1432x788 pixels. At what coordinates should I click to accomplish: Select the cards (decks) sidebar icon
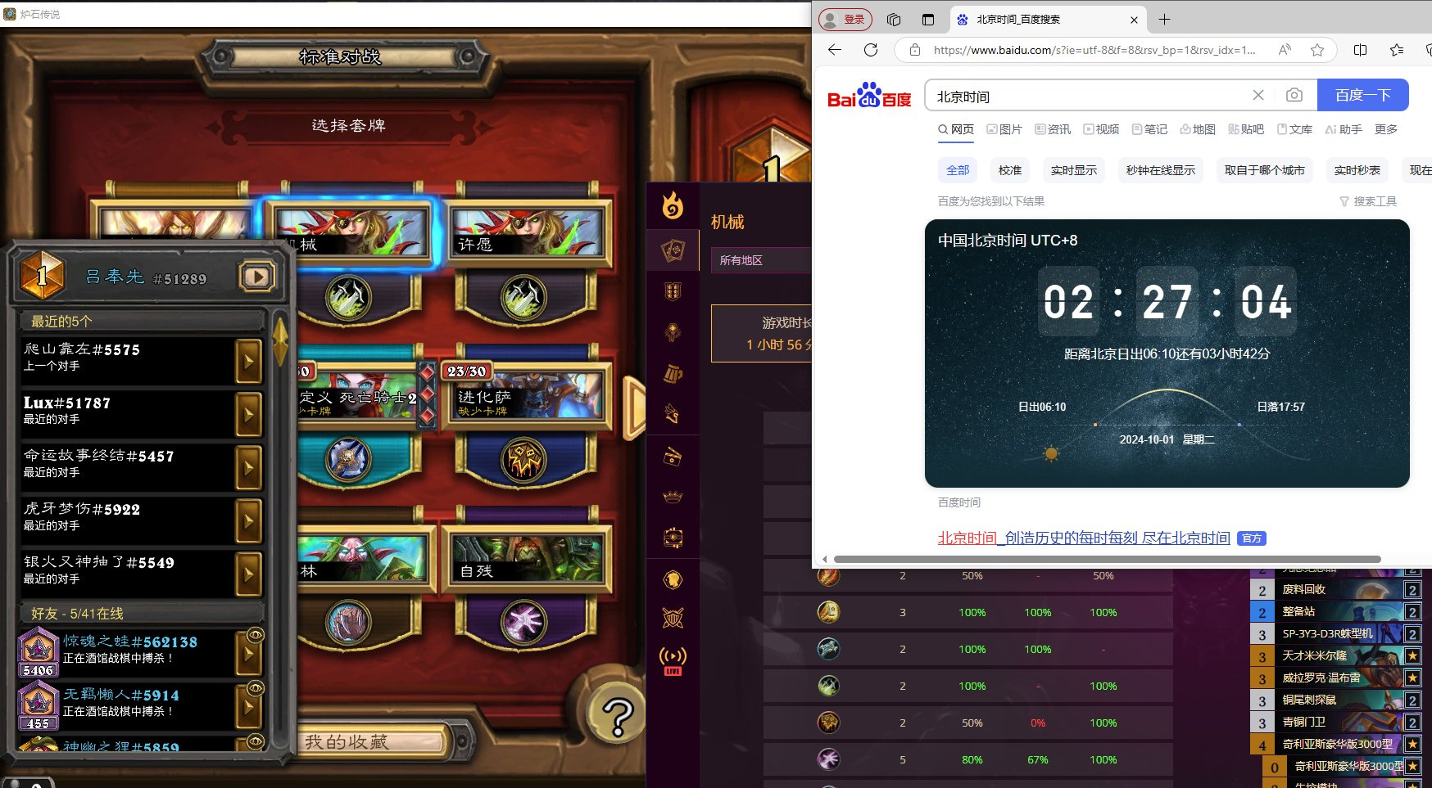click(673, 250)
